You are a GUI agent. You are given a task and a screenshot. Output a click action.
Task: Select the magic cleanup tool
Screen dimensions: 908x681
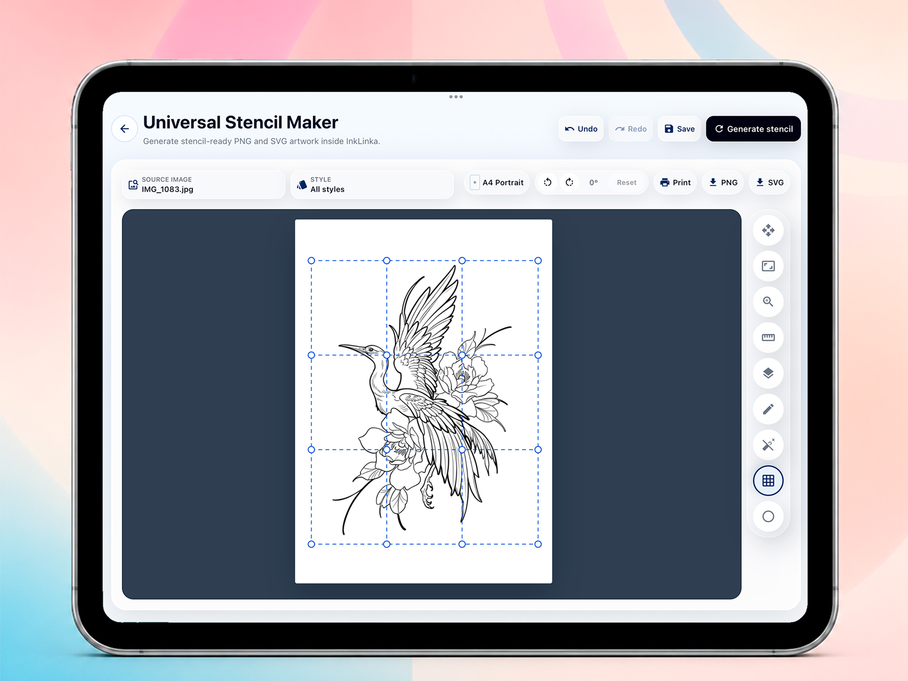[768, 444]
